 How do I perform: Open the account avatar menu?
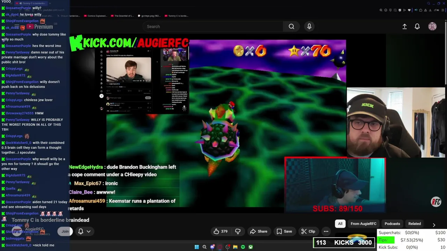point(432,26)
